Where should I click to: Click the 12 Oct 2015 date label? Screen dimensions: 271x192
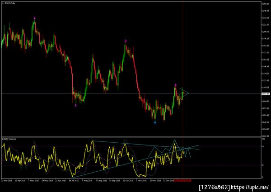tap(128, 180)
